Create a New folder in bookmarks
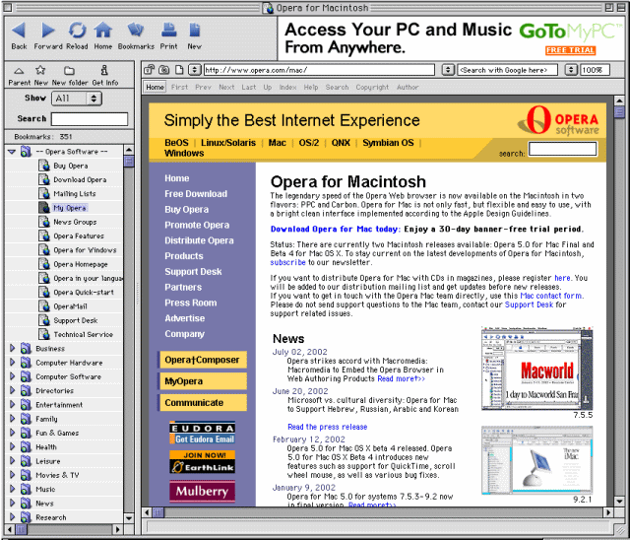Image resolution: width=630 pixels, height=540 pixels. pyautogui.click(x=70, y=76)
